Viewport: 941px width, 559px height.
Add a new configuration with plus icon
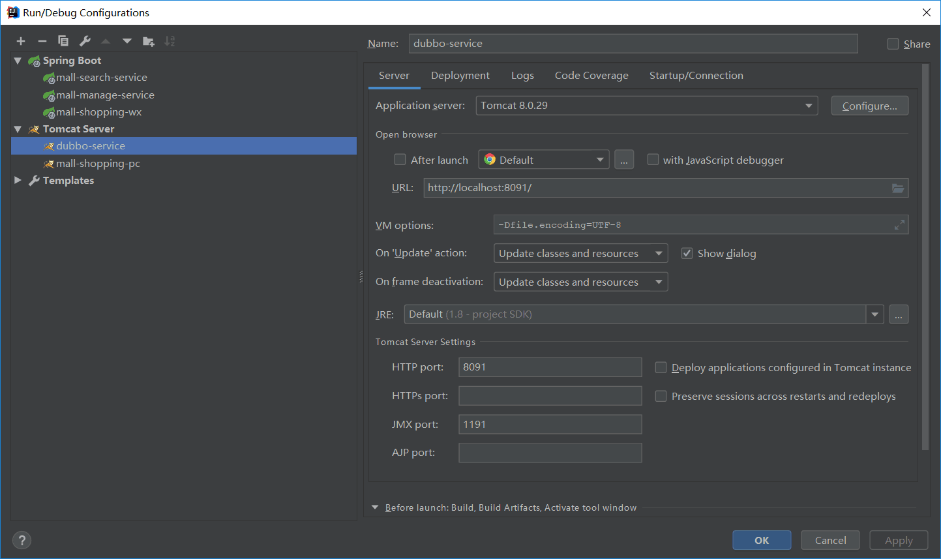(21, 41)
